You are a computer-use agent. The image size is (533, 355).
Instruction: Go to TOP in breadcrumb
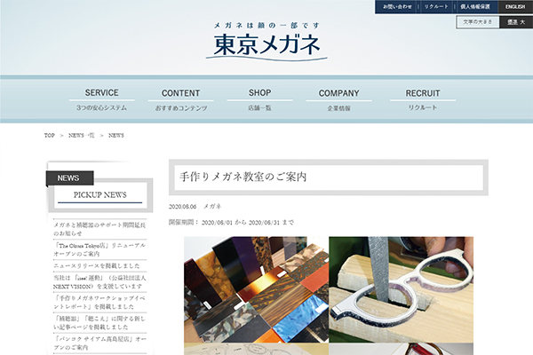point(49,135)
